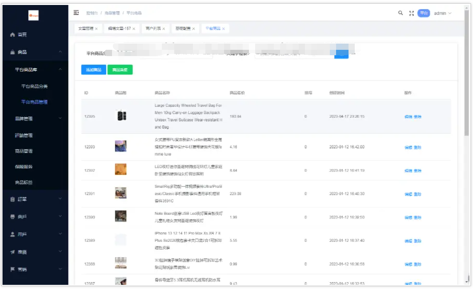The height and width of the screenshot is (289, 473).
Task: Click the thumbnail of product 12392
Action: [x=120, y=169]
